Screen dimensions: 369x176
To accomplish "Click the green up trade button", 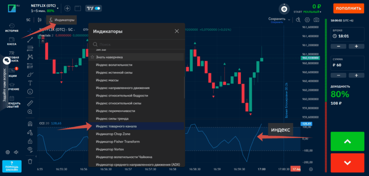I will tap(347, 142).
